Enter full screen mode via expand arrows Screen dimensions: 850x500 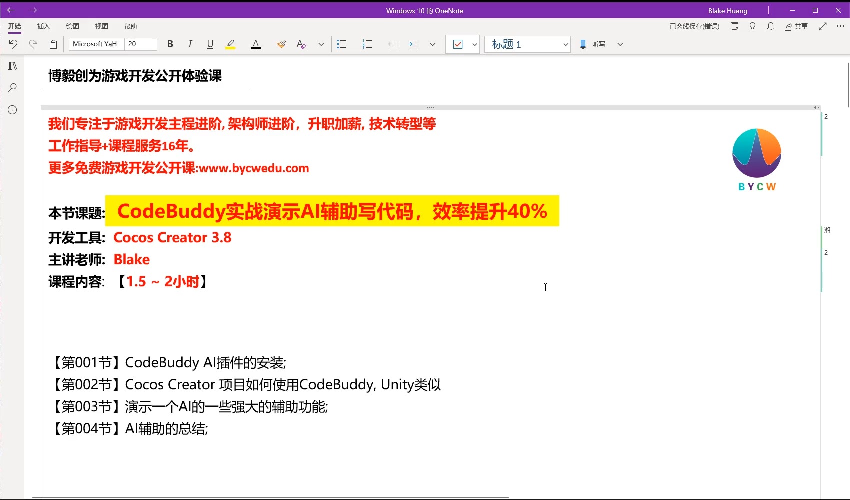click(822, 26)
